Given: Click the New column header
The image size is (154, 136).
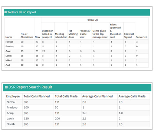Looking at the screenshot, I should [x=37, y=37].
